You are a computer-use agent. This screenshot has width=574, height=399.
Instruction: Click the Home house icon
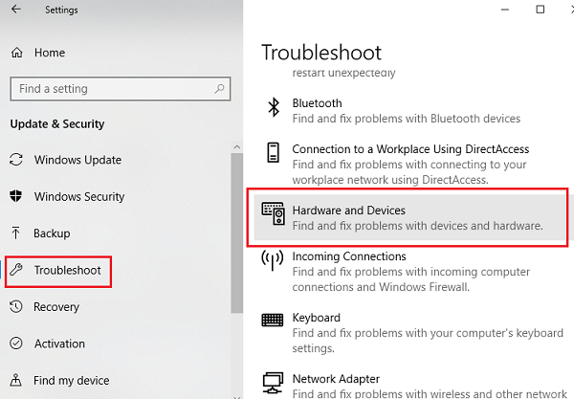pyautogui.click(x=17, y=53)
